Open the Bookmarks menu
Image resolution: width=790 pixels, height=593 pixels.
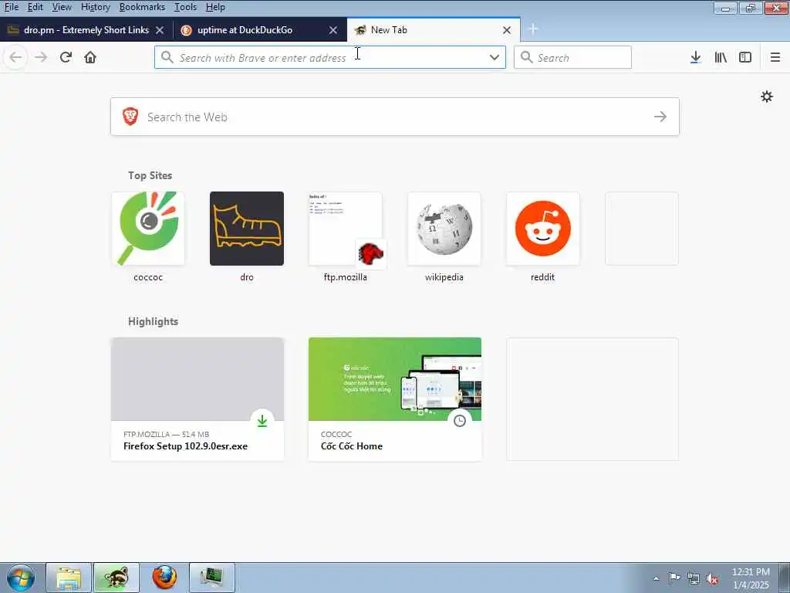[142, 7]
